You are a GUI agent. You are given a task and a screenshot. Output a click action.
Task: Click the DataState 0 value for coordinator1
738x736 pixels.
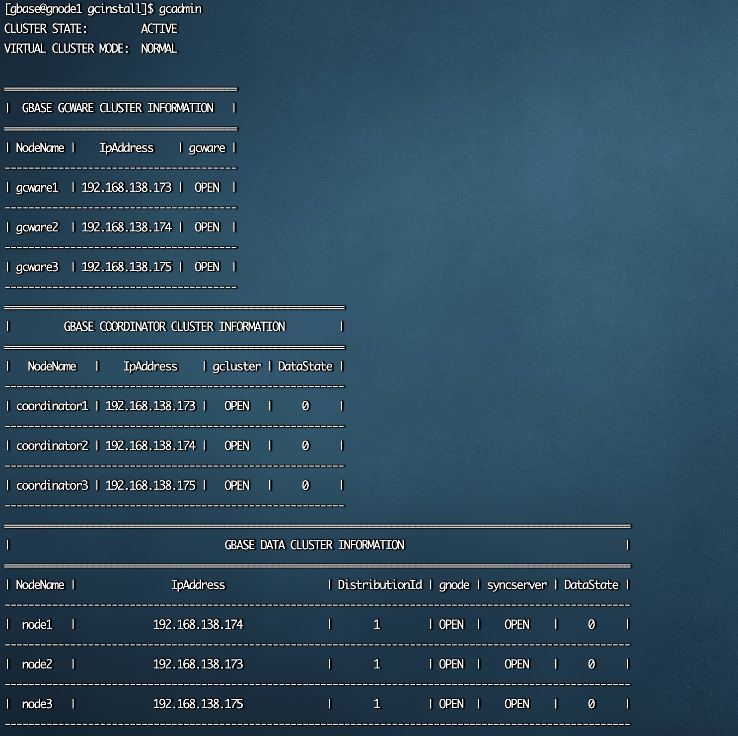(x=305, y=406)
